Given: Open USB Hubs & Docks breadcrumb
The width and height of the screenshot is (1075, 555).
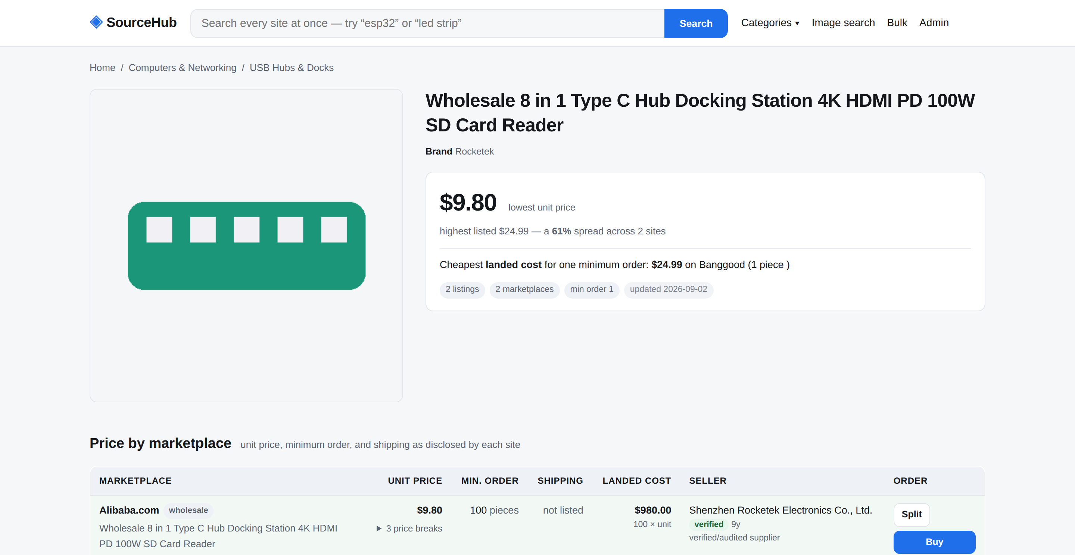Looking at the screenshot, I should click(292, 68).
